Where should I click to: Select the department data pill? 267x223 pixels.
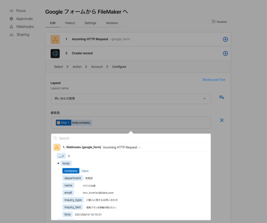(x=72, y=178)
